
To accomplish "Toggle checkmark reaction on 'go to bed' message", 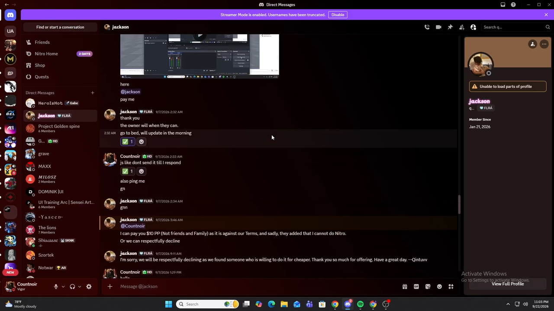I will 128,142.
